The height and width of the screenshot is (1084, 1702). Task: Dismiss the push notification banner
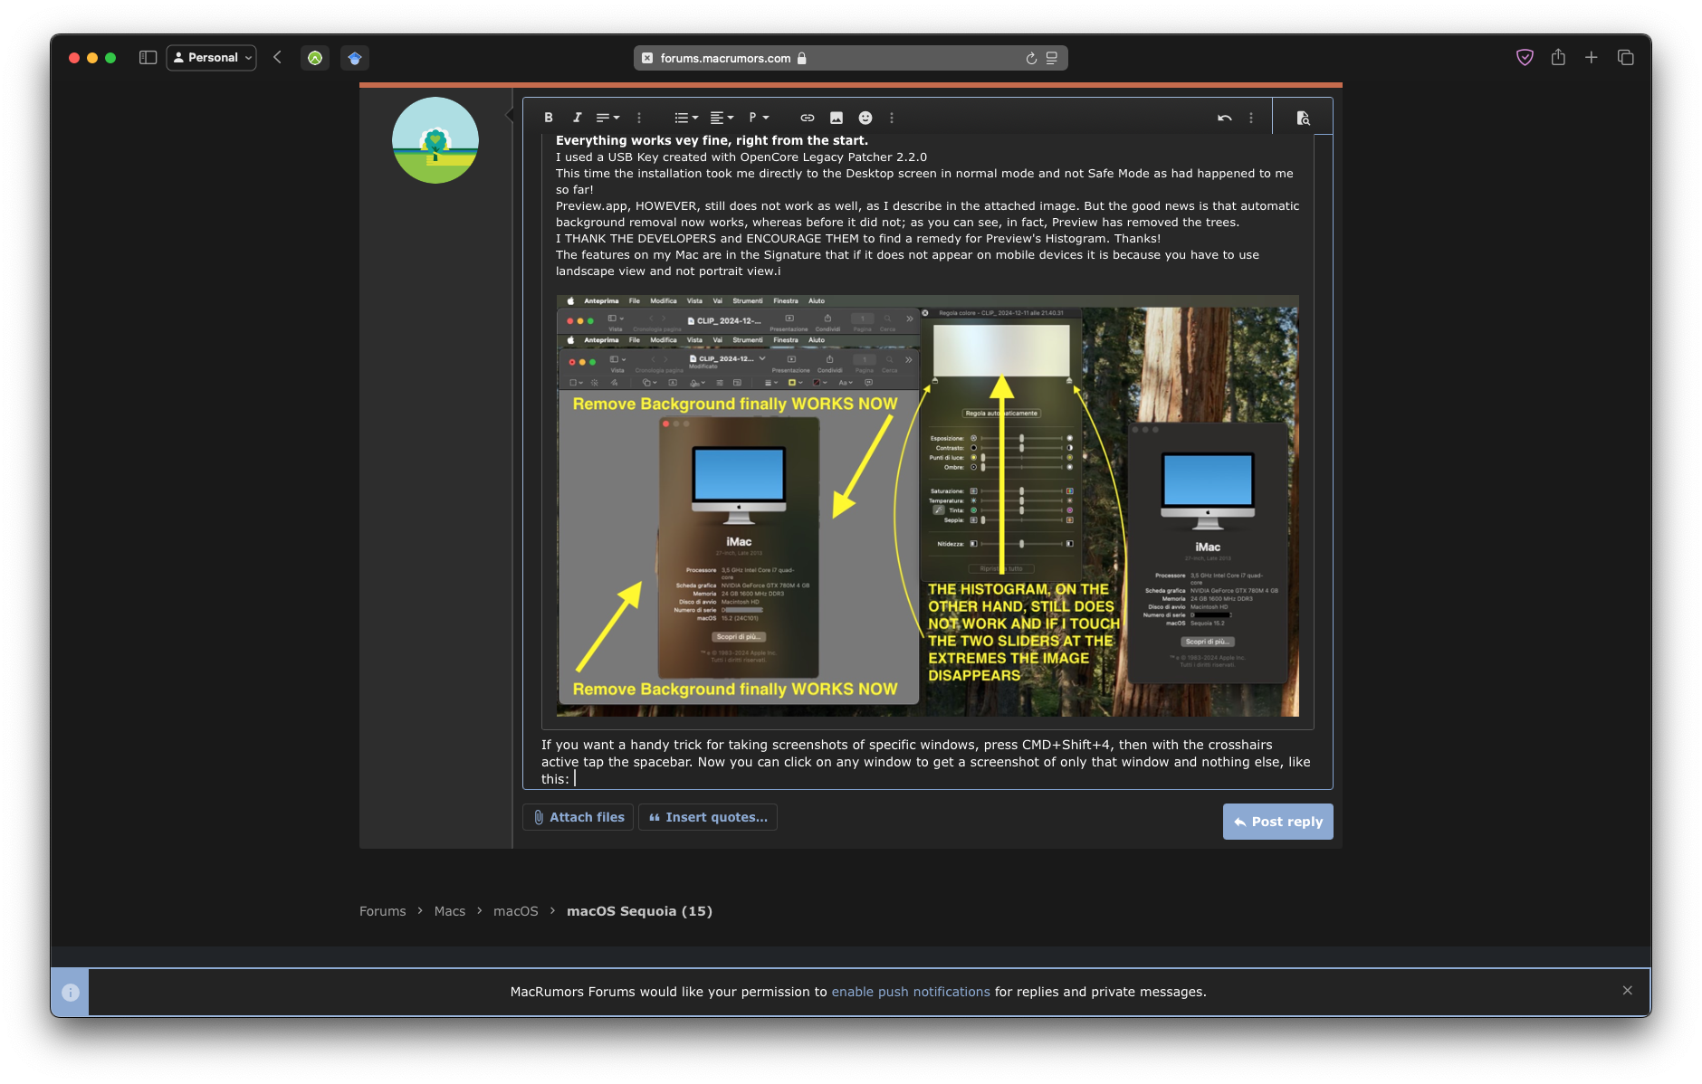pyautogui.click(x=1628, y=991)
